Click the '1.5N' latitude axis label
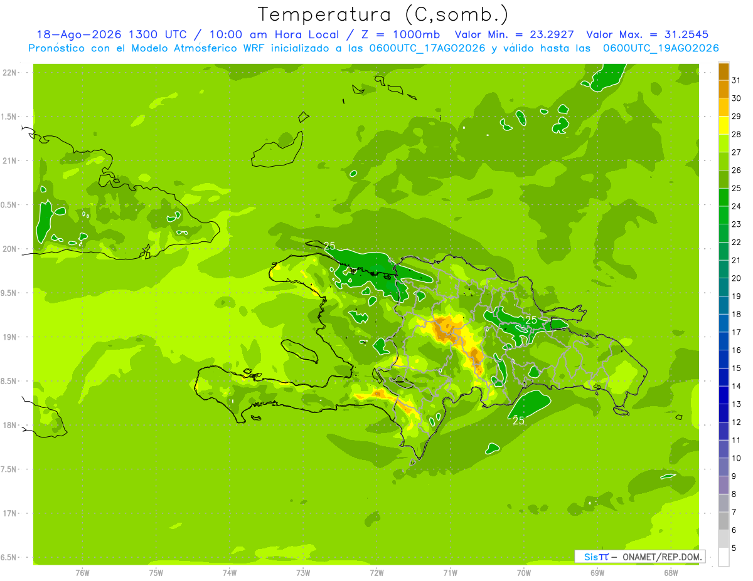This screenshot has width=753, height=581. pyautogui.click(x=10, y=117)
